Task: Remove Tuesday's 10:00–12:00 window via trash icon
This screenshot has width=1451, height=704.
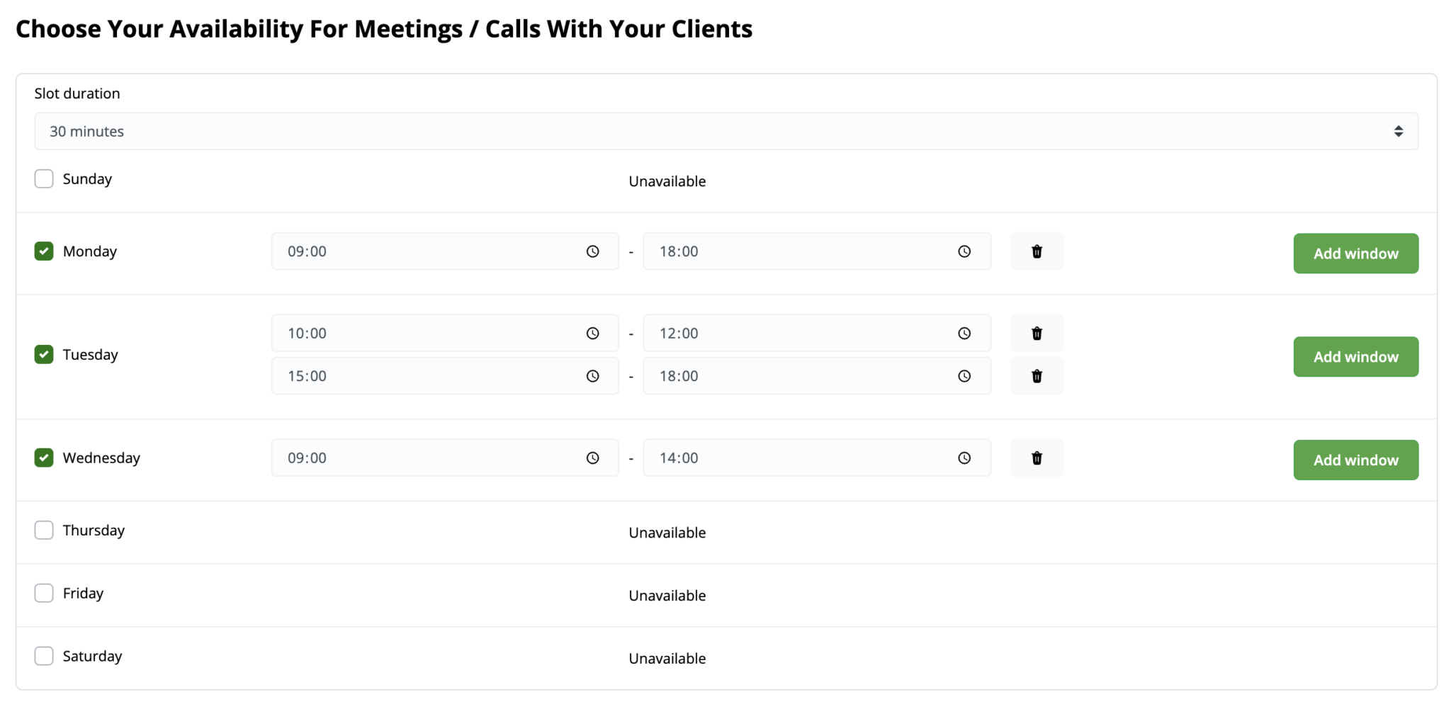Action: 1037,334
